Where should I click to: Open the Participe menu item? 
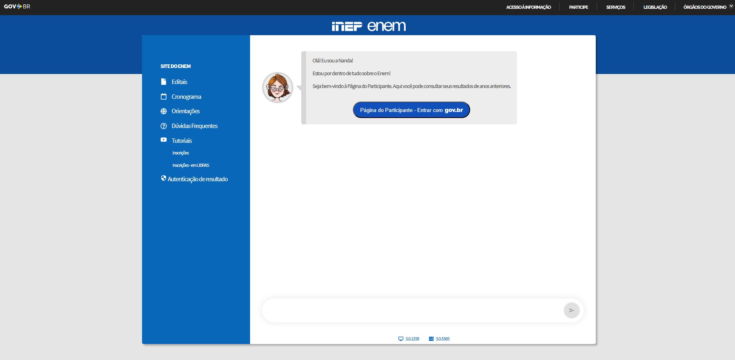[579, 7]
